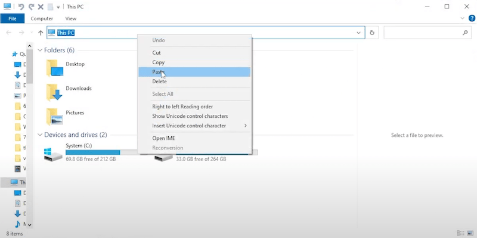Switch to the Computer ribbon tab
Image resolution: width=477 pixels, height=238 pixels.
tap(42, 18)
